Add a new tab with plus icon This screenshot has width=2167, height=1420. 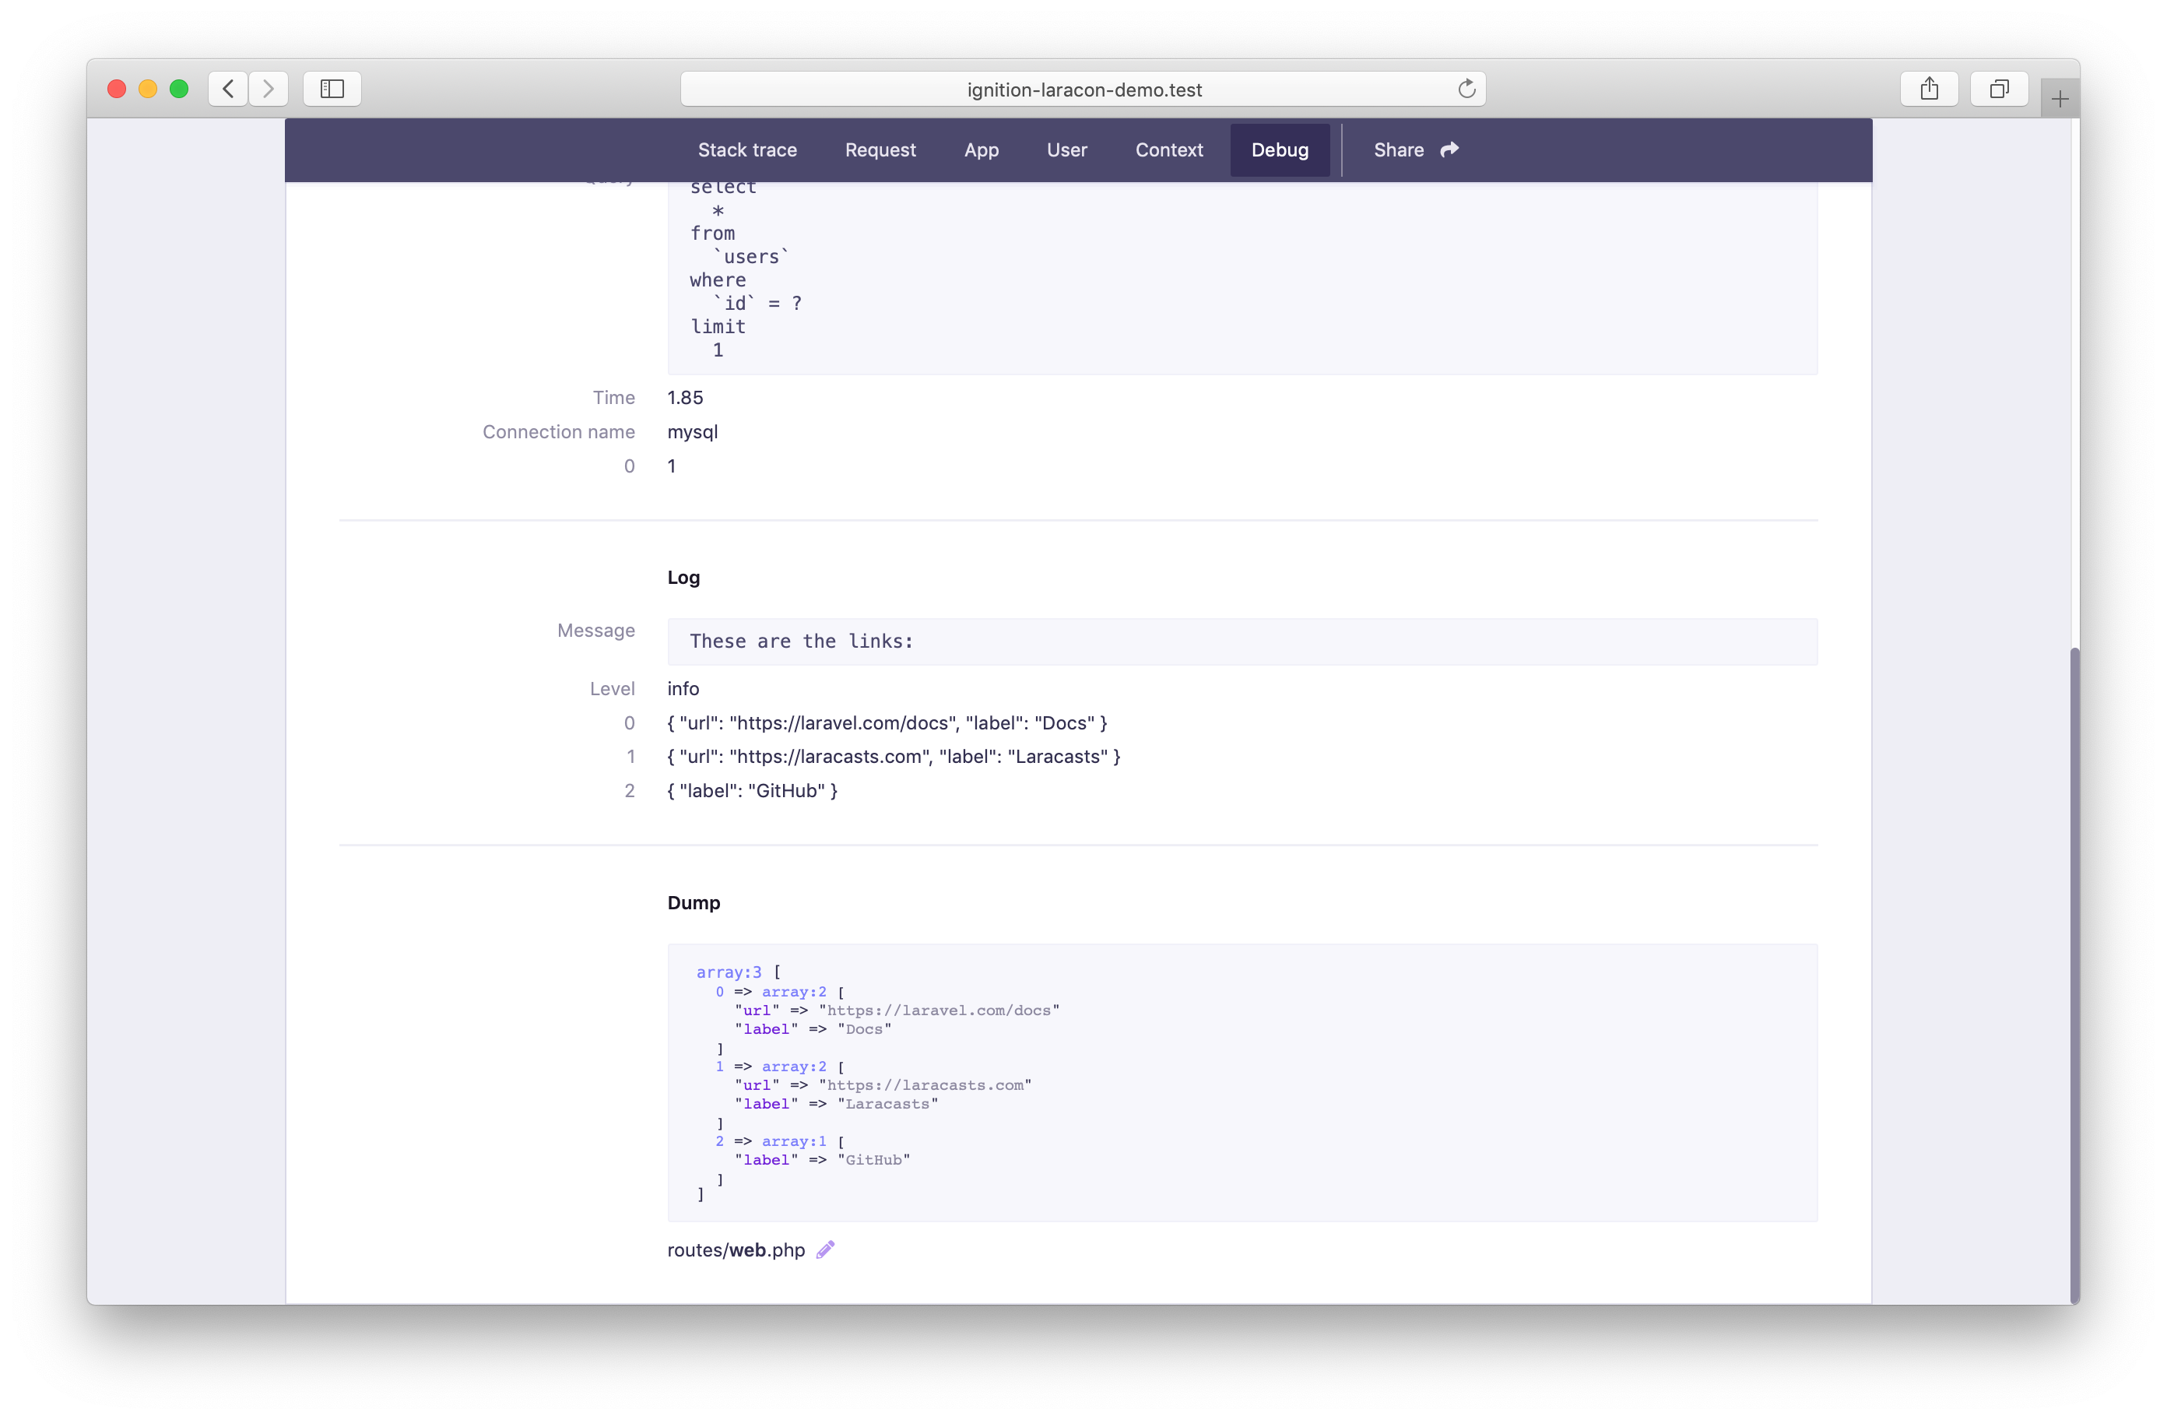tap(2060, 98)
